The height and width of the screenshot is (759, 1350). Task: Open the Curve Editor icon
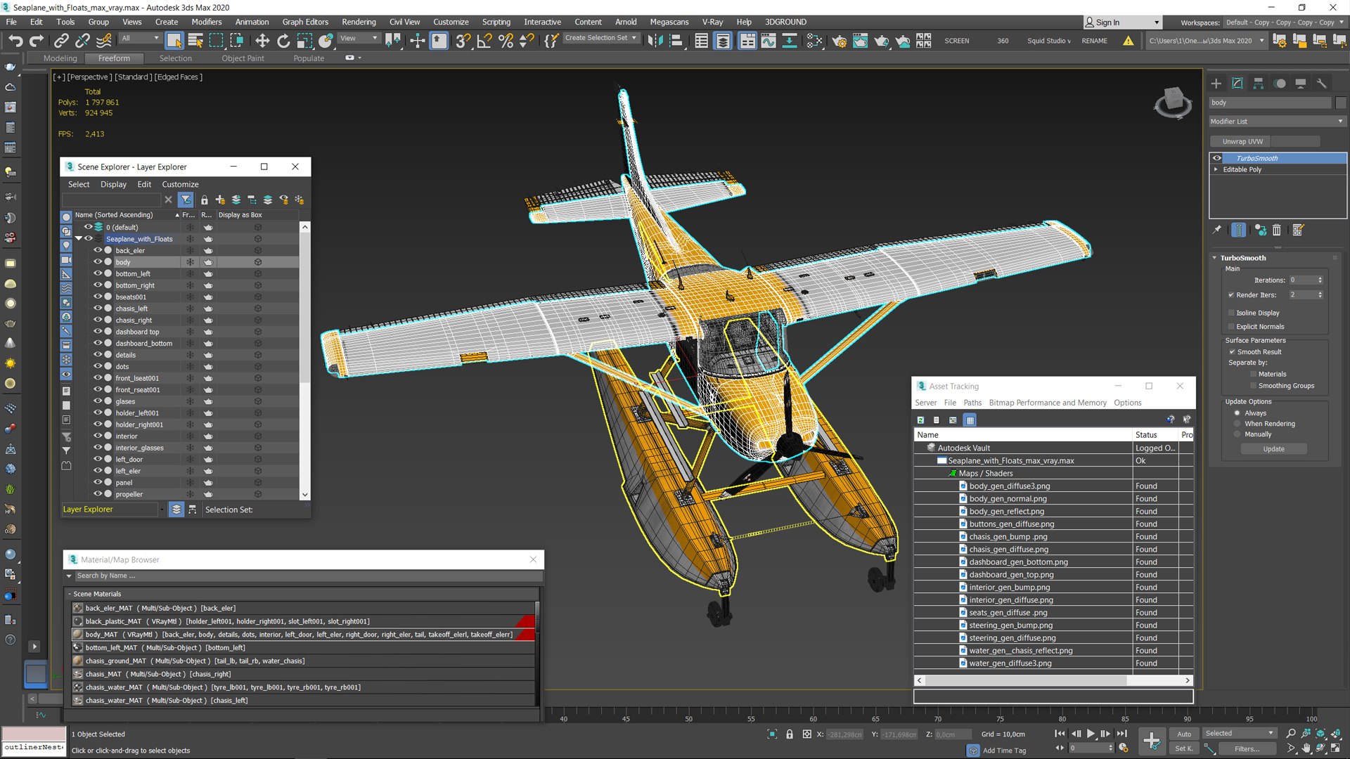(769, 41)
